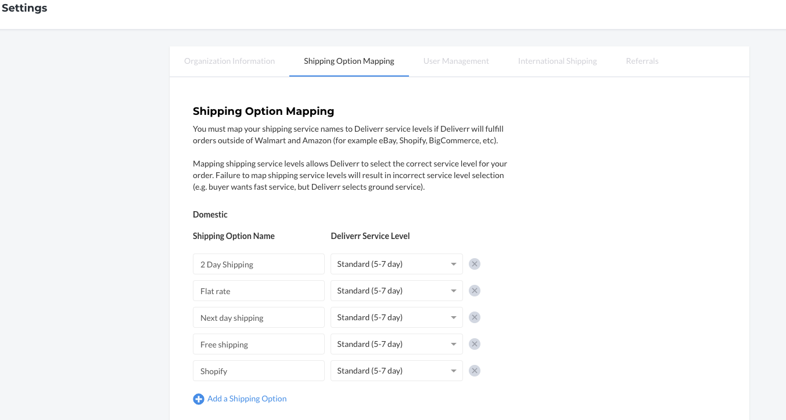Open service level dropdown for 2 Day Shipping
This screenshot has width=786, height=420.
click(396, 264)
